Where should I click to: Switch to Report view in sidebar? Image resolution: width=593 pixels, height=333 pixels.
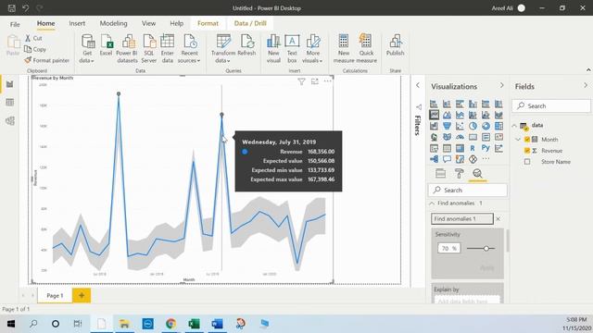[10, 84]
